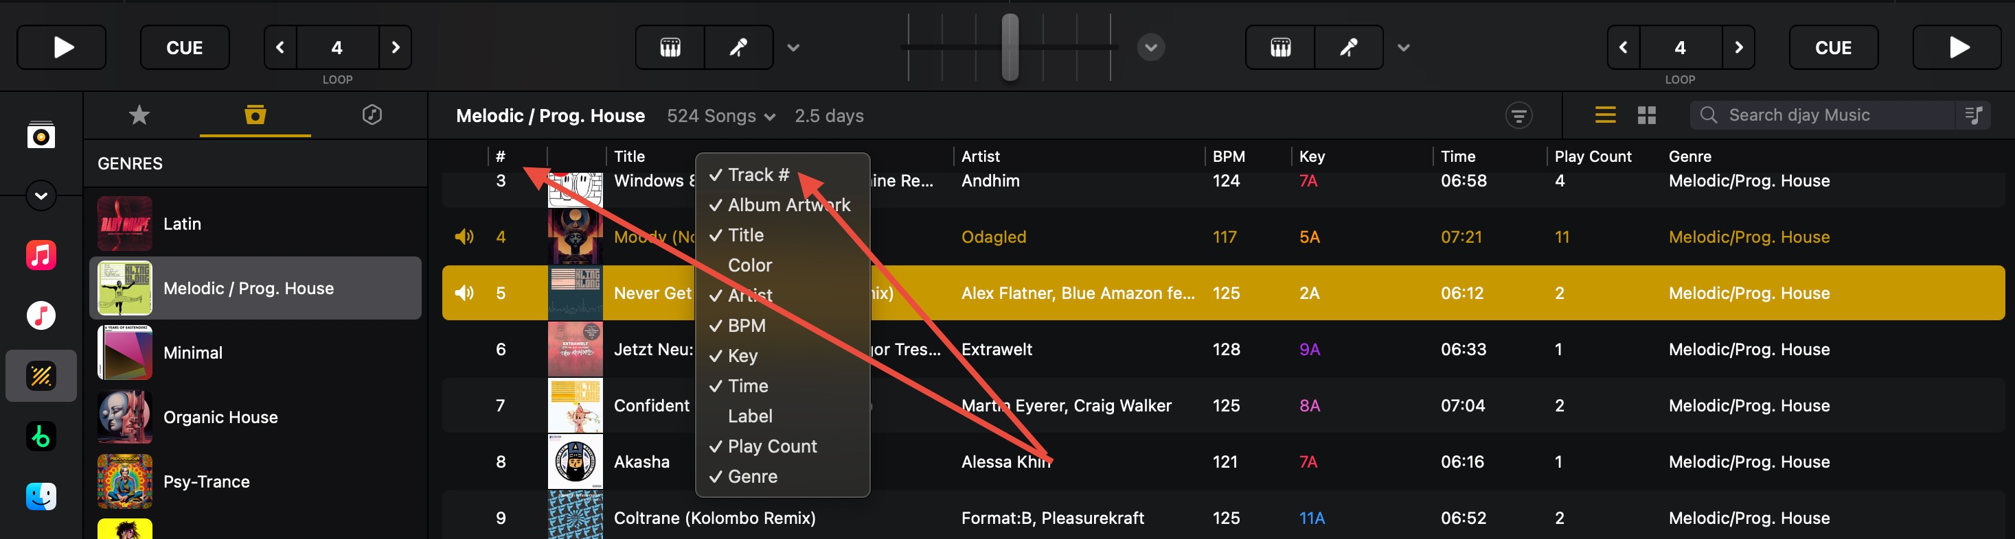Select the right deck FX wand icon
Image resolution: width=2015 pixels, height=539 pixels.
tap(1349, 47)
